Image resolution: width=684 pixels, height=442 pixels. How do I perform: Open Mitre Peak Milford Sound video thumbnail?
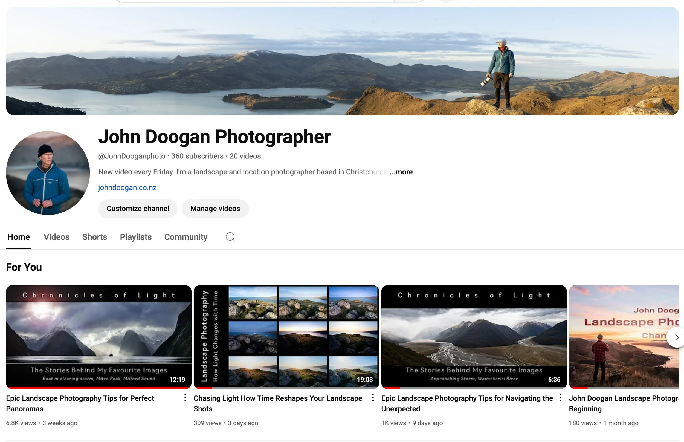coord(98,336)
